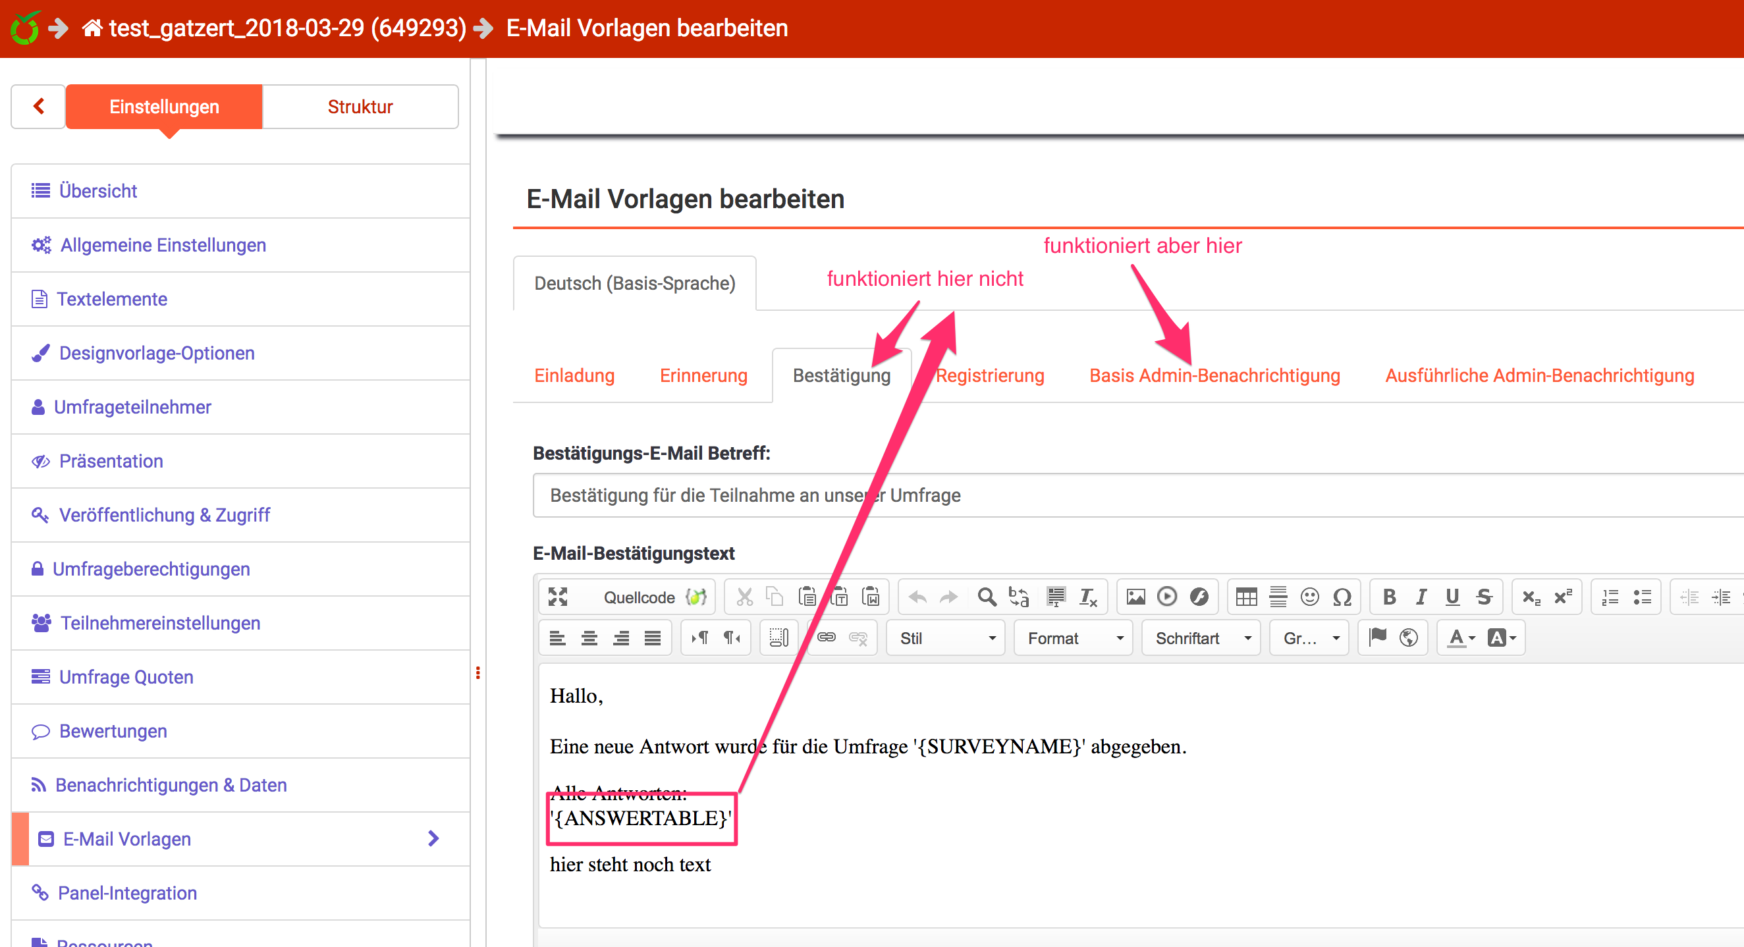Click the find magnifier icon

(987, 597)
